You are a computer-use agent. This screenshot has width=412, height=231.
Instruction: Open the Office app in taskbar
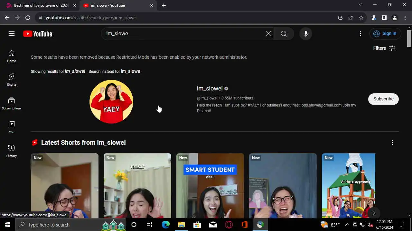245,225
